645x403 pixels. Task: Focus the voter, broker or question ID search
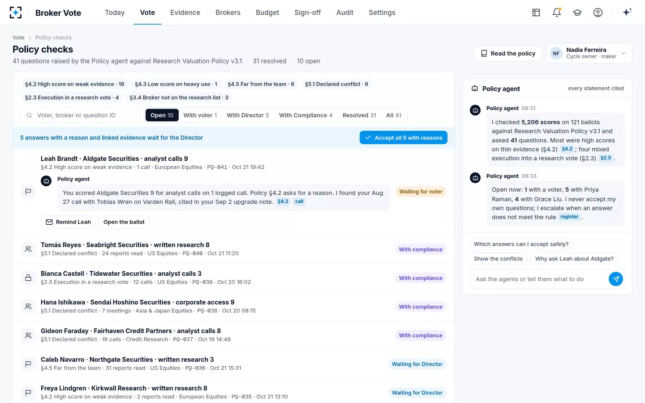[81, 115]
